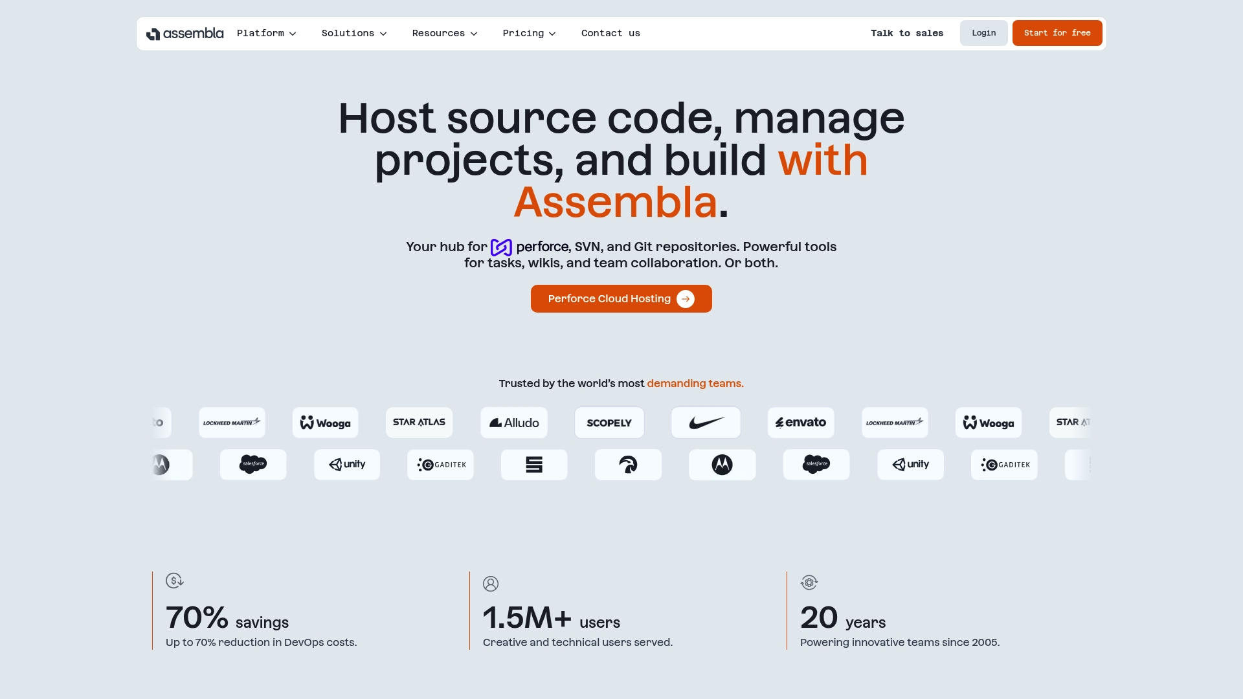Click the Wooga logo next to envato's neighbor Lockheed
Screen dimensions: 1243x699
click(989, 423)
